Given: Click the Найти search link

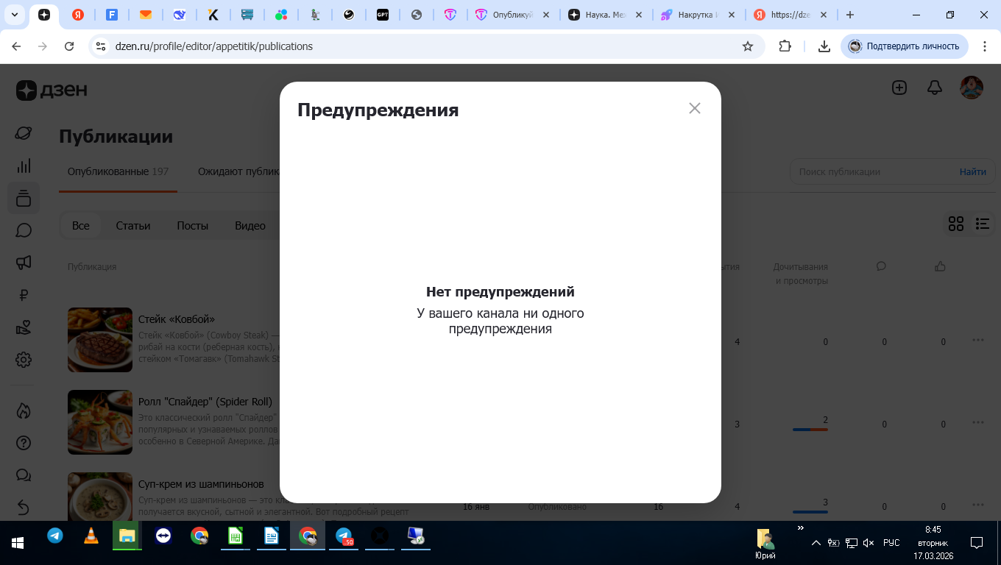Looking at the screenshot, I should [973, 171].
